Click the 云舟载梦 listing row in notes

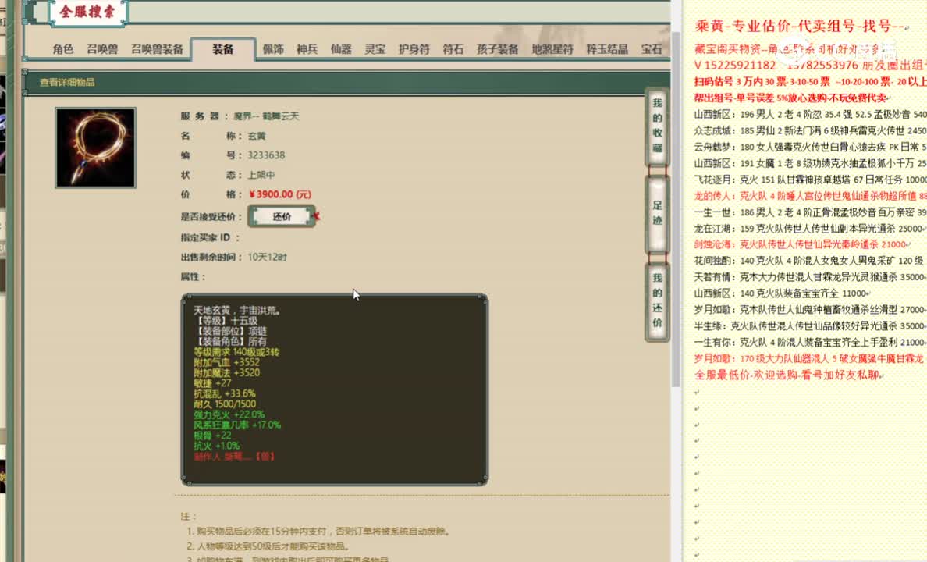point(811,147)
